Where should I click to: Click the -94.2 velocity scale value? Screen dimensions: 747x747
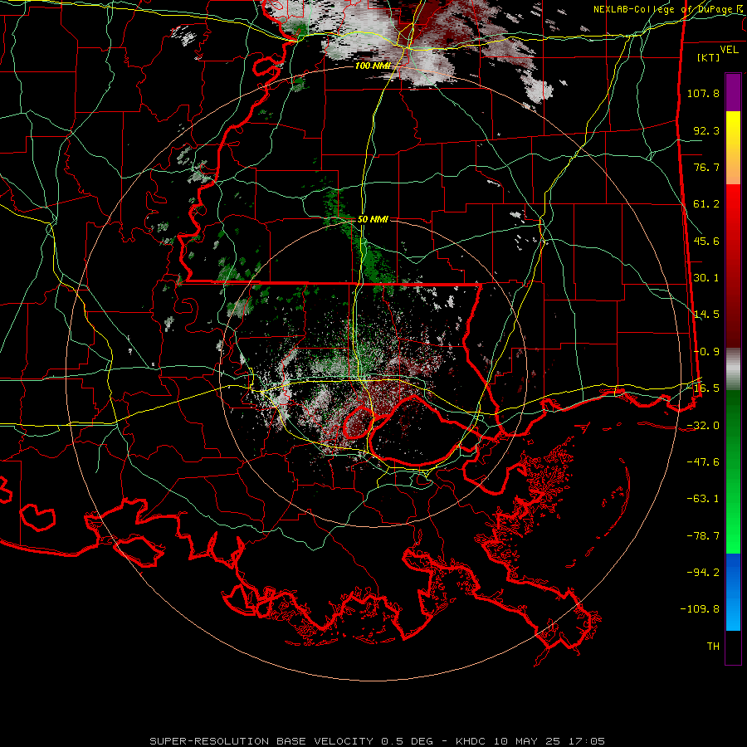click(703, 573)
